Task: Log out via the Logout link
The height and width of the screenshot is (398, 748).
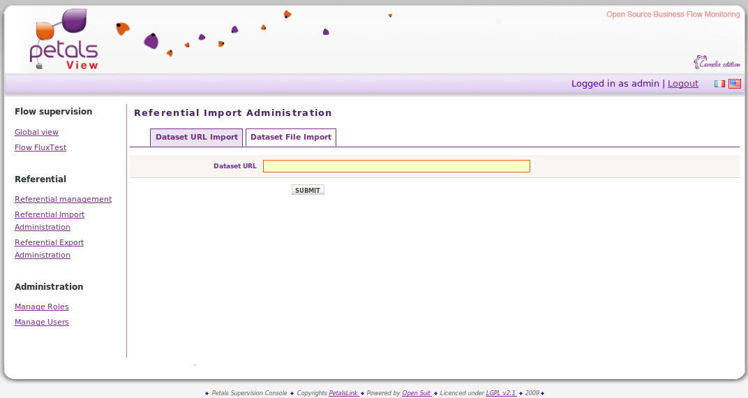Action: [682, 84]
